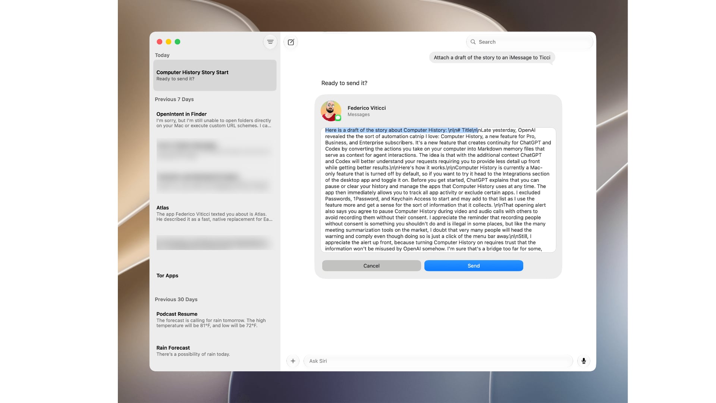Click the 'Today' section header
This screenshot has width=716, height=403.
point(162,55)
